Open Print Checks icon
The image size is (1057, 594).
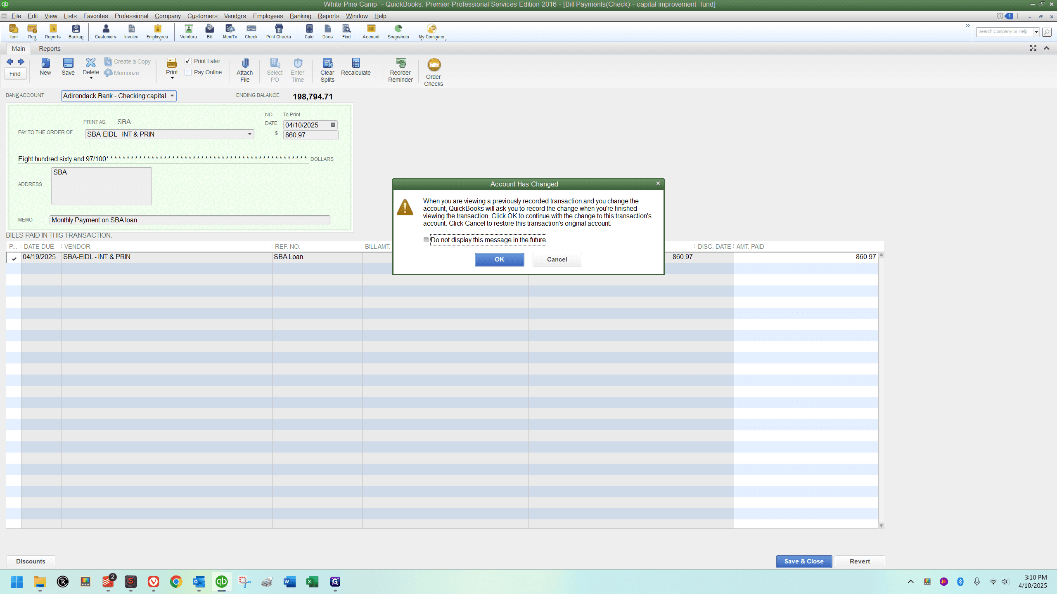279,31
